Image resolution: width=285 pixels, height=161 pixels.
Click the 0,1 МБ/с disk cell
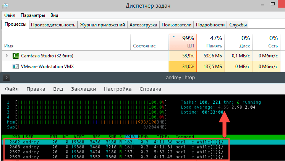(238, 56)
